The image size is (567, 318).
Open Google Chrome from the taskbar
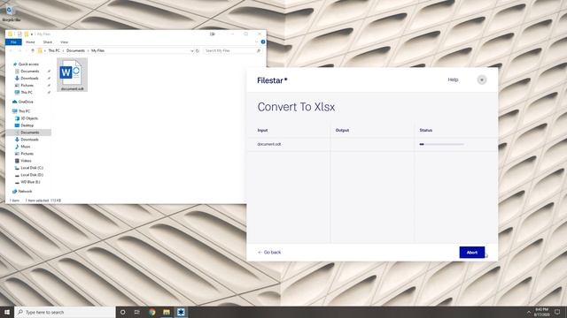(151, 312)
